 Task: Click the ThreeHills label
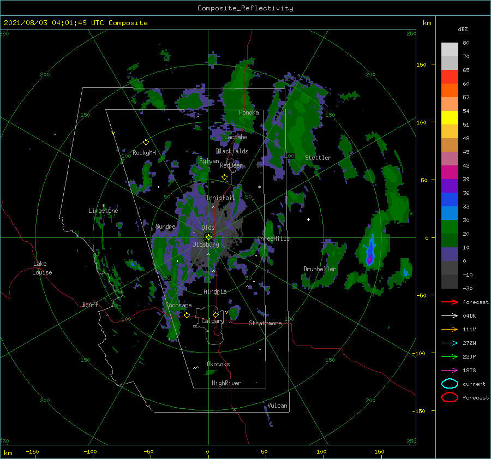click(x=273, y=239)
